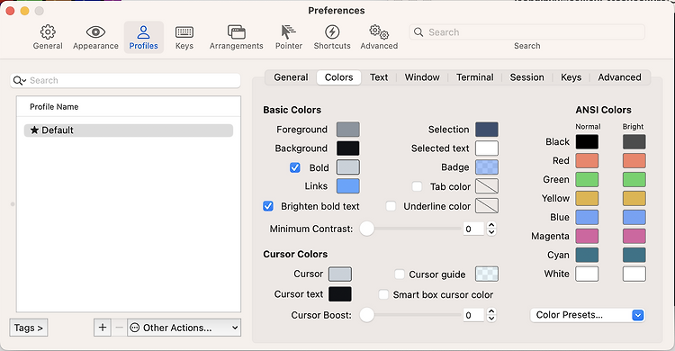
Task: Click the Tags > button
Action: coord(29,328)
